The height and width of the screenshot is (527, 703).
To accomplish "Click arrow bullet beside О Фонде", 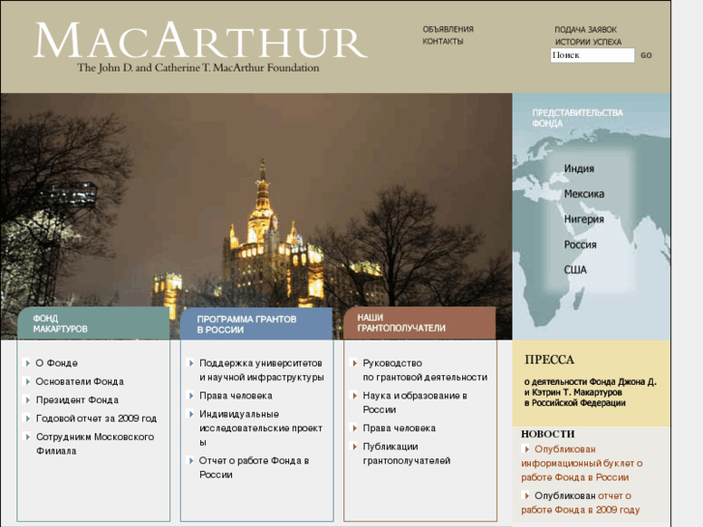I will (28, 363).
